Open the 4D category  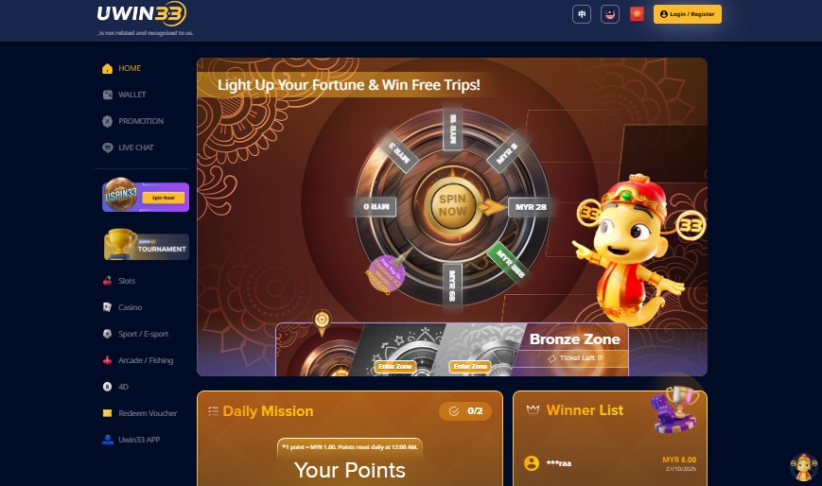pyautogui.click(x=115, y=387)
